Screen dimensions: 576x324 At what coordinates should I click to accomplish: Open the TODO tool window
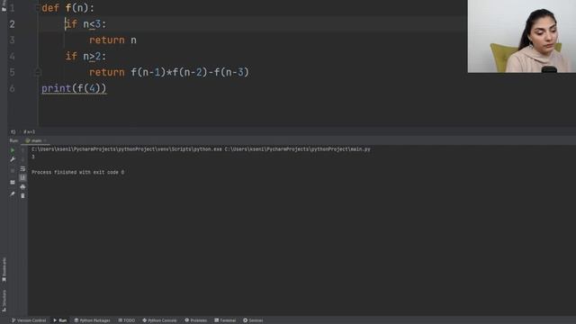(x=127, y=320)
